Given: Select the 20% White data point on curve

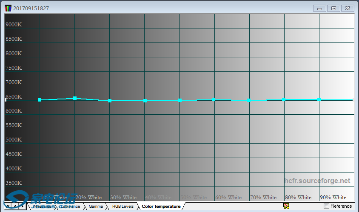Looking at the screenshot, I should [x=75, y=98].
